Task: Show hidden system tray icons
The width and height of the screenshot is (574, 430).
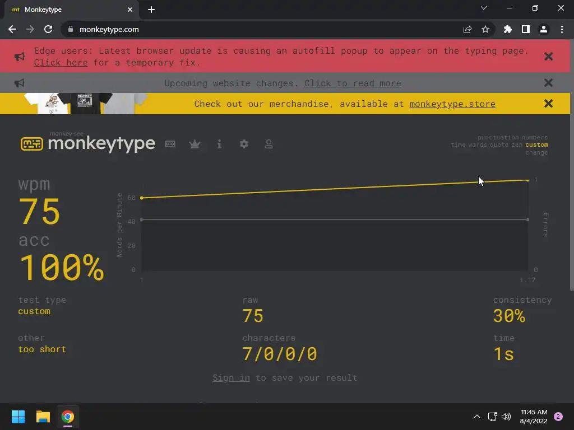Action: click(x=476, y=417)
